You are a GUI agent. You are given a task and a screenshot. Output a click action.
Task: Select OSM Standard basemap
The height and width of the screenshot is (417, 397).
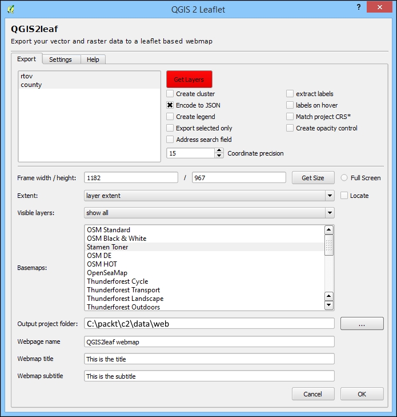coord(204,230)
